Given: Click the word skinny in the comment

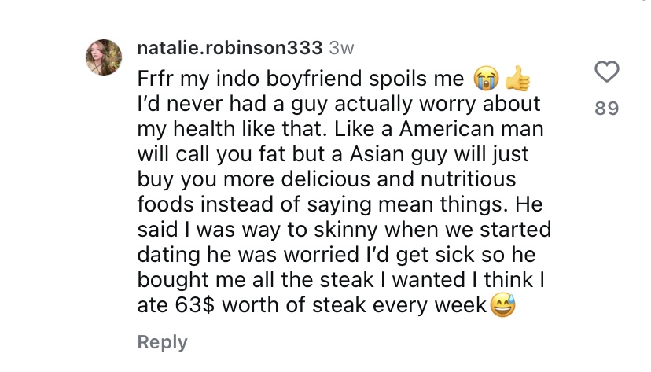Looking at the screenshot, I should [x=345, y=230].
